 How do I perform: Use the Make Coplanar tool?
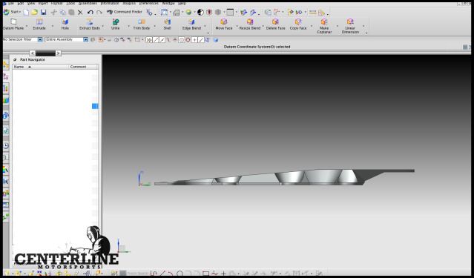(324, 26)
